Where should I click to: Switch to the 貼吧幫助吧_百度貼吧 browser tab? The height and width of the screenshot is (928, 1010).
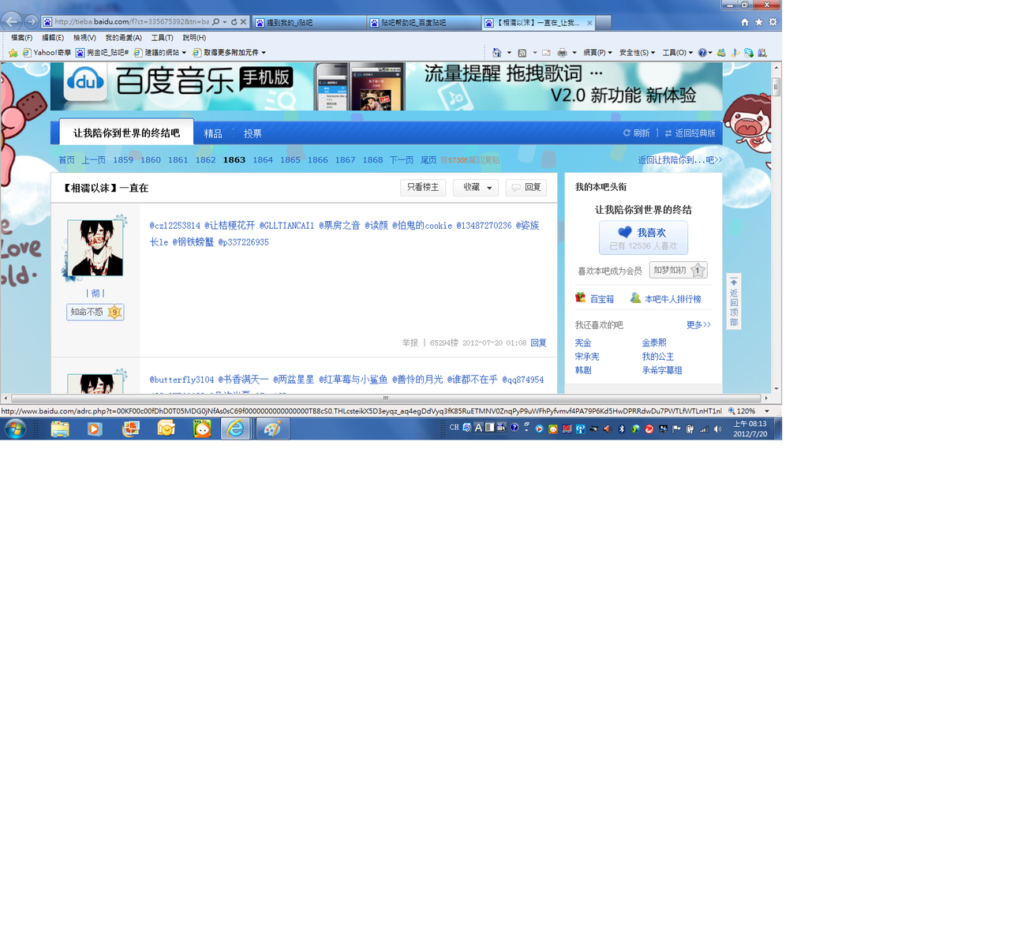(x=425, y=23)
